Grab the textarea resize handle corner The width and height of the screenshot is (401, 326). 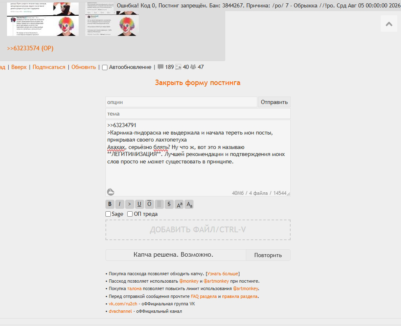click(288, 194)
